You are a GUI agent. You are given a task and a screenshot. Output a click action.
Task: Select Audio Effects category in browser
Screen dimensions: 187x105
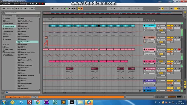9,26
